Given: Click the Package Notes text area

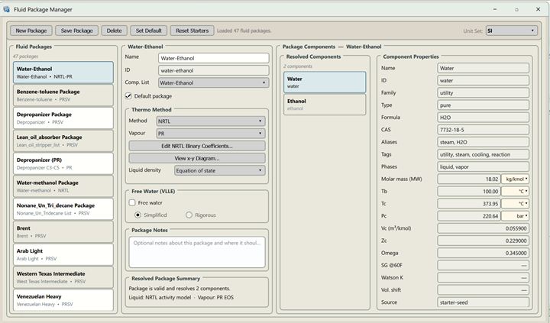Looking at the screenshot, I should click(197, 252).
